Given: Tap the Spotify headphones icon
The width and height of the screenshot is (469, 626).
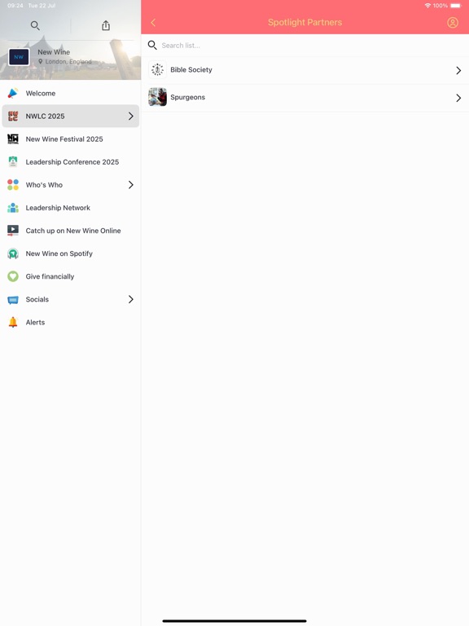Looking at the screenshot, I should point(13,253).
